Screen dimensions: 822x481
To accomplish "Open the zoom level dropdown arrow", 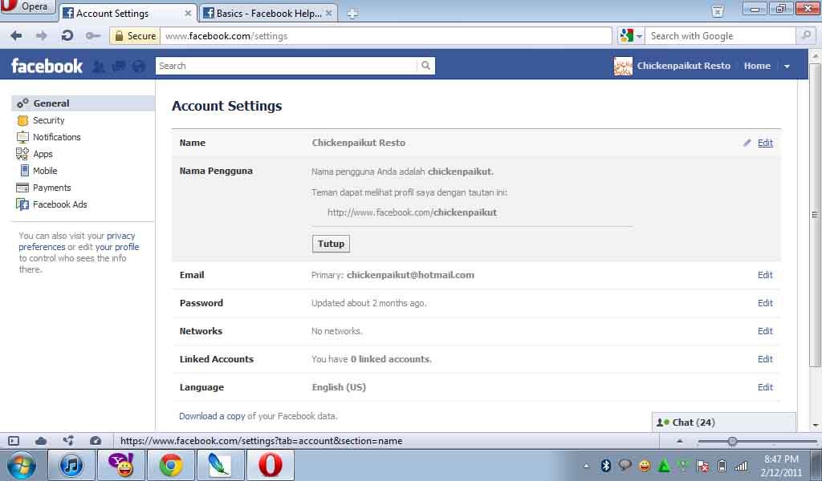I will [680, 441].
